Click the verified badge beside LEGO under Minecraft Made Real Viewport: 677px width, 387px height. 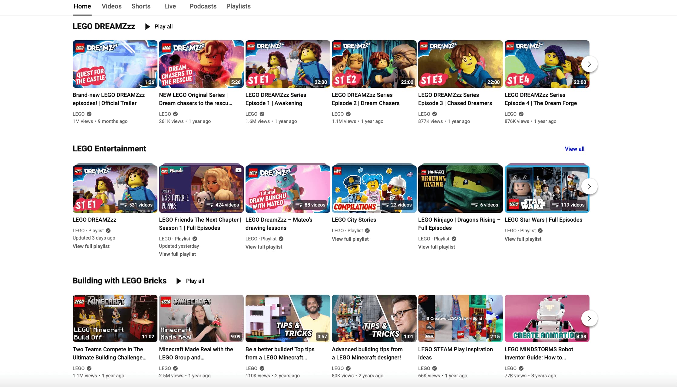(176, 368)
